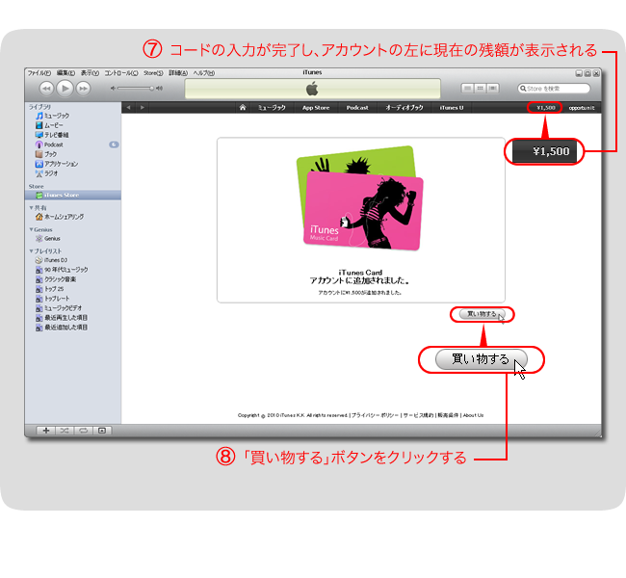Viewport: 626px width, 578px height.
Task: Collapse the プレイリスト section
Action: (31, 251)
